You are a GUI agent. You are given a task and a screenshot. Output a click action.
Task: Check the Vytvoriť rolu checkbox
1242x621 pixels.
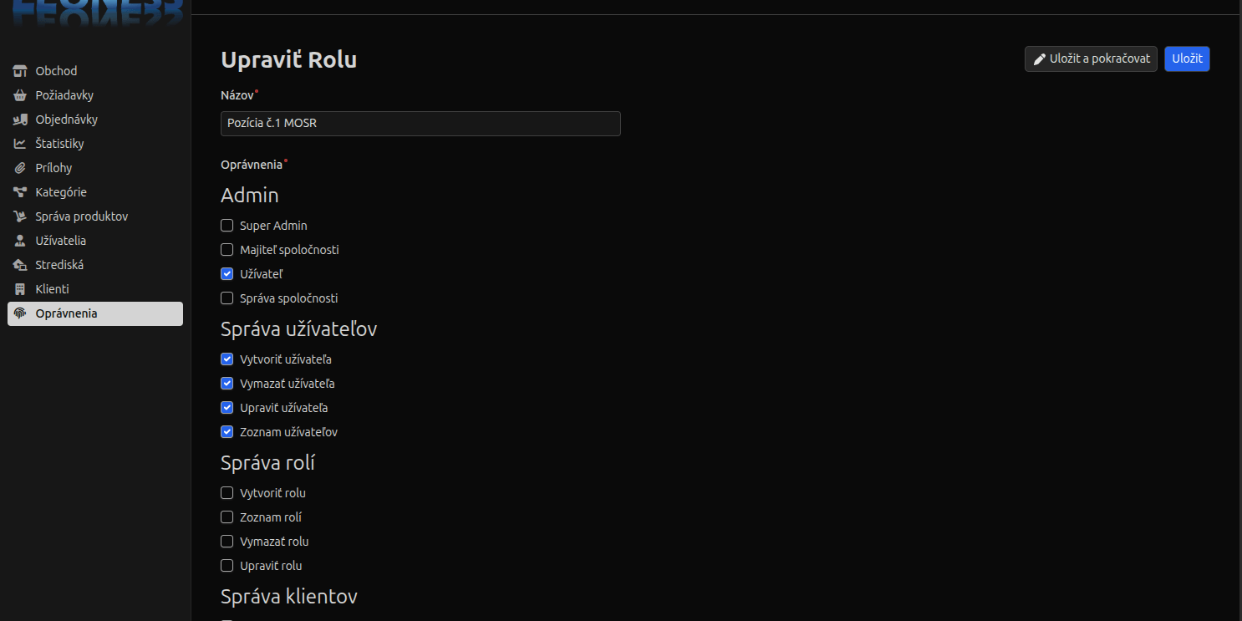click(x=227, y=493)
